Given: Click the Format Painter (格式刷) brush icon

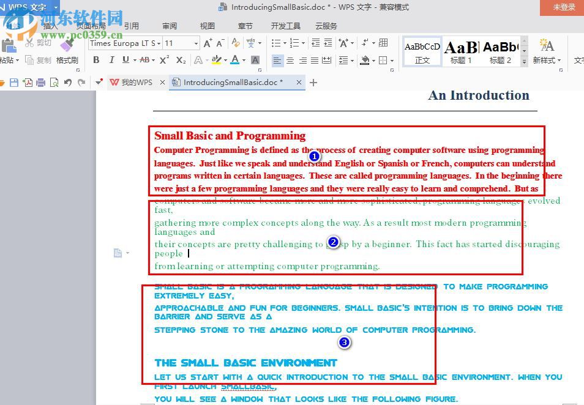Looking at the screenshot, I should (x=67, y=46).
